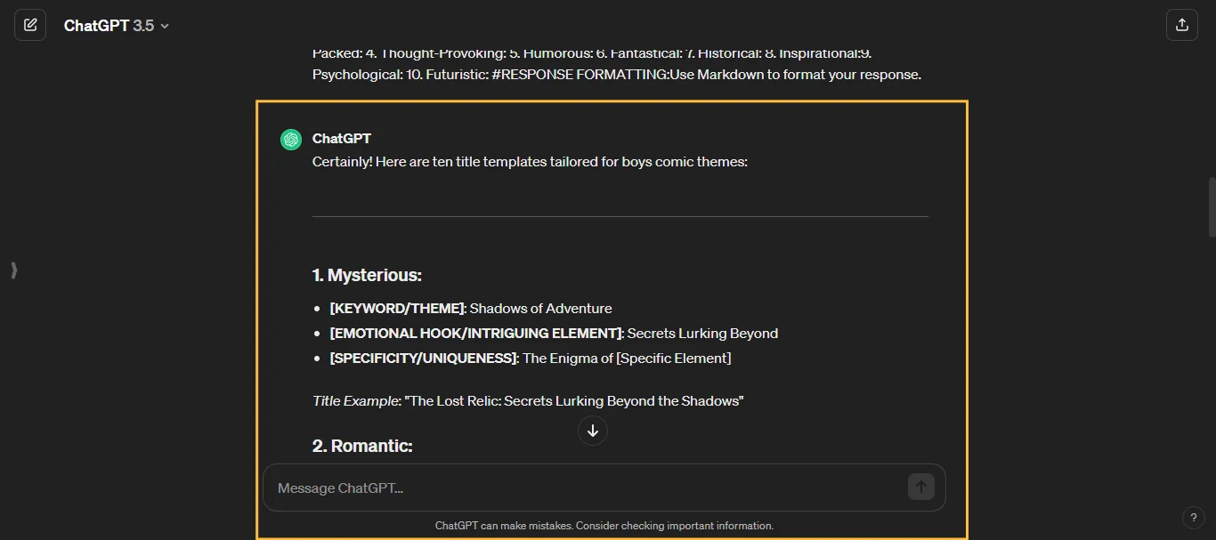Click the right-edge scrollbar
This screenshot has height=540, width=1216.
tap(1212, 205)
